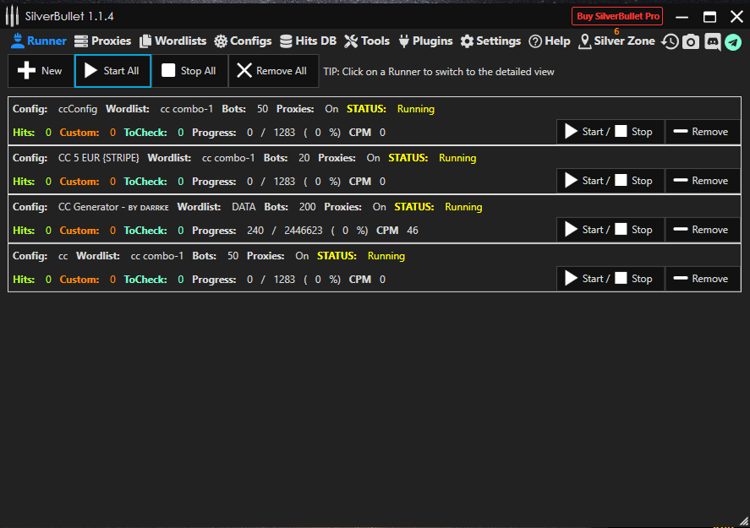The height and width of the screenshot is (528, 750).
Task: Select the Tools tab
Action: (367, 41)
